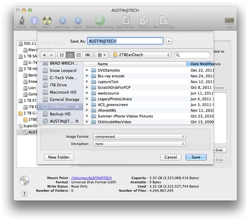The height and width of the screenshot is (219, 246).
Task: Expand the captureTest folder triangle
Action: click(87, 82)
